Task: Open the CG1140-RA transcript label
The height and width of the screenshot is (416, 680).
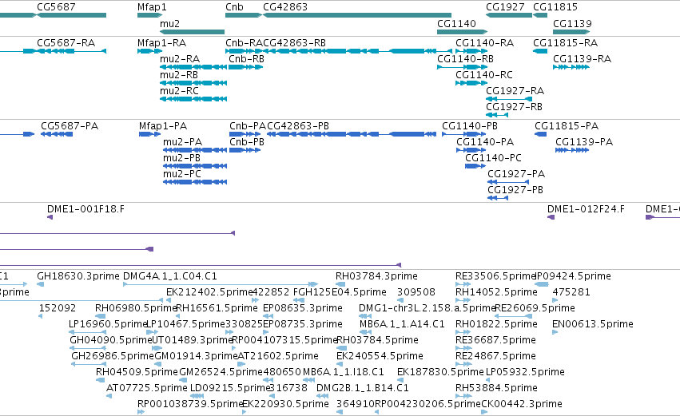Action: coord(484,43)
